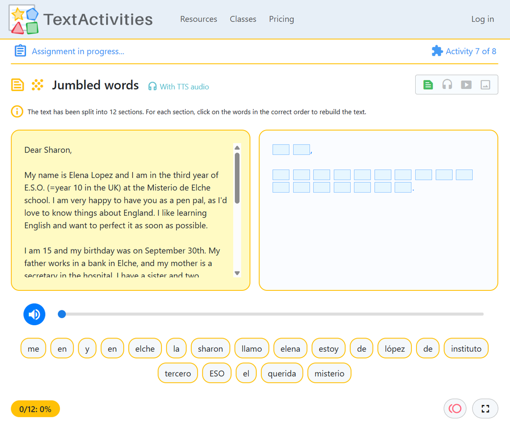
Task: Click the Jumbled words heading
Action: pos(95,85)
